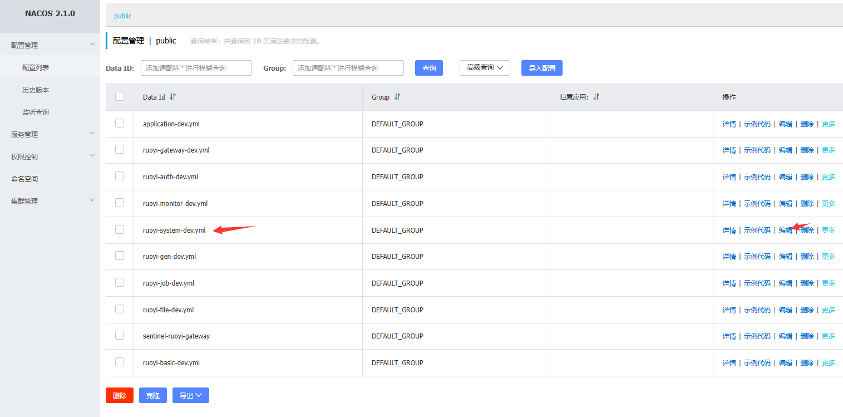843x417 pixels.
Task: Go to 配置列表 in the sidebar
Action: point(36,67)
